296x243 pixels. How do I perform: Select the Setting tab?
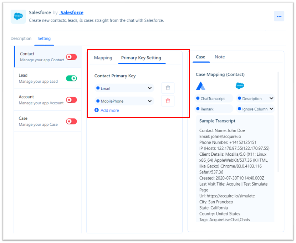(x=44, y=38)
